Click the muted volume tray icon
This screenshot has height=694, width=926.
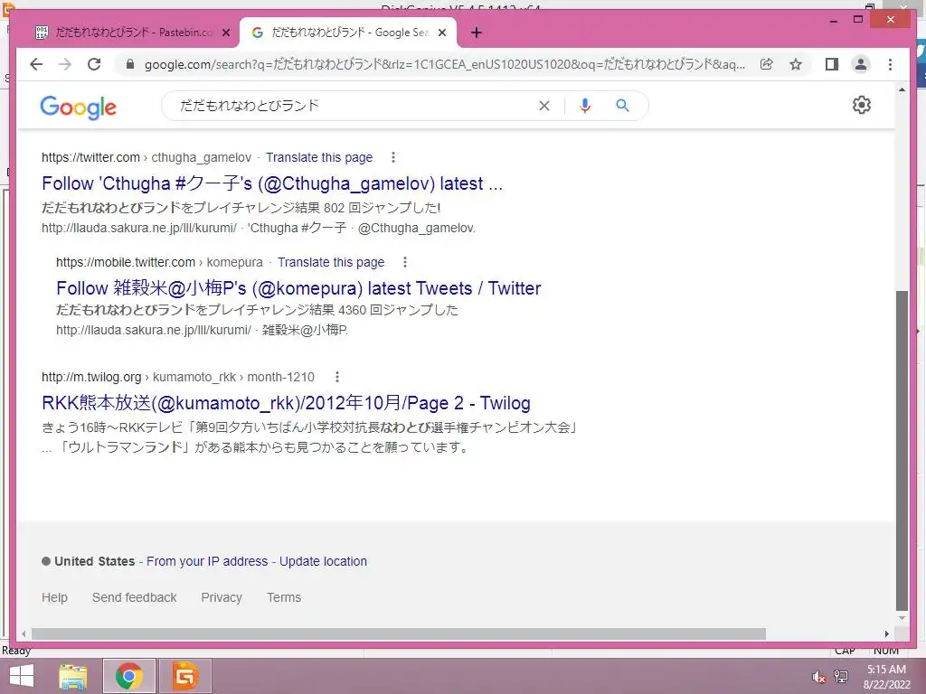[x=818, y=677]
